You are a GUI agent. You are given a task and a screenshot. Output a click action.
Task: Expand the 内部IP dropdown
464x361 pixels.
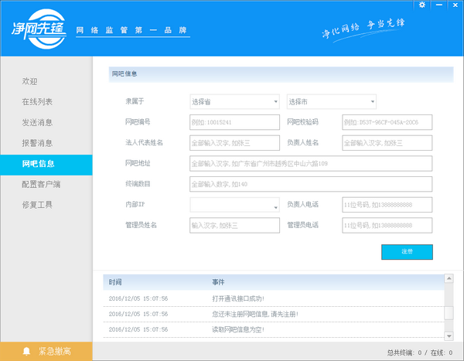[x=234, y=205]
